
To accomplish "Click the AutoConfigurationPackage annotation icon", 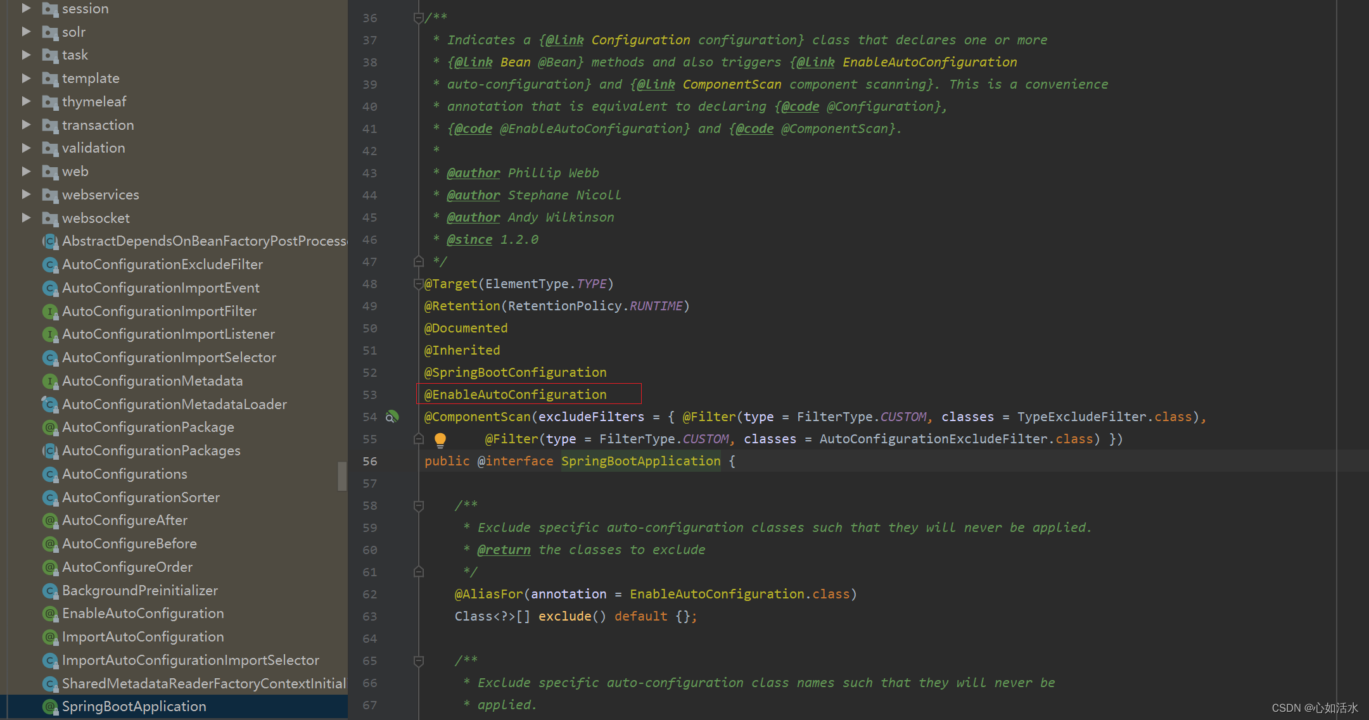I will [49, 427].
